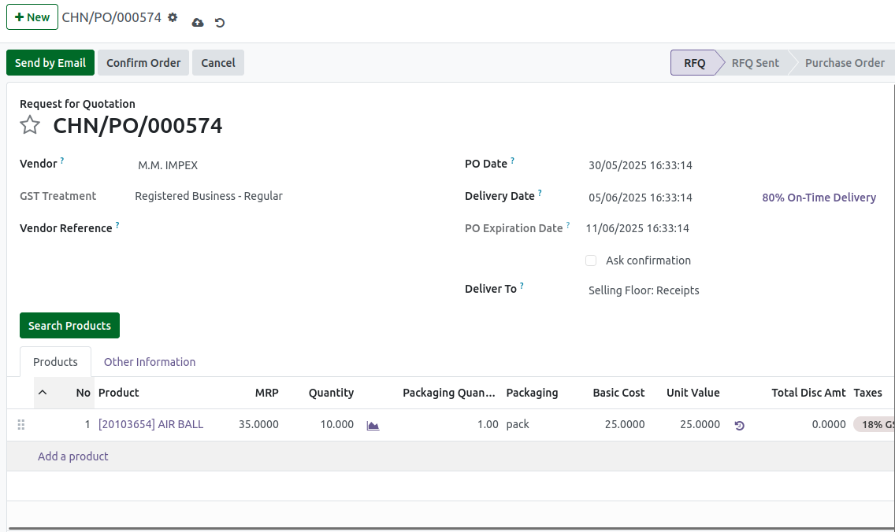Click the Total Disc Amt cell 0.0000

point(829,424)
